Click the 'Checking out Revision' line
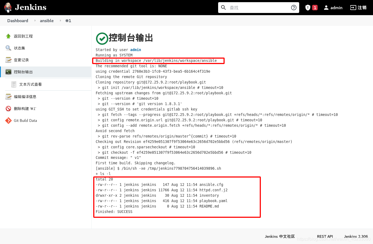373x244 pixels. coord(194,142)
